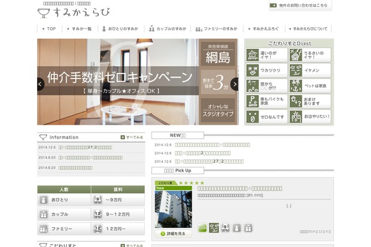Select カップルのすみか navigation item
This screenshot has width=371, height=247.
[x=168, y=29]
